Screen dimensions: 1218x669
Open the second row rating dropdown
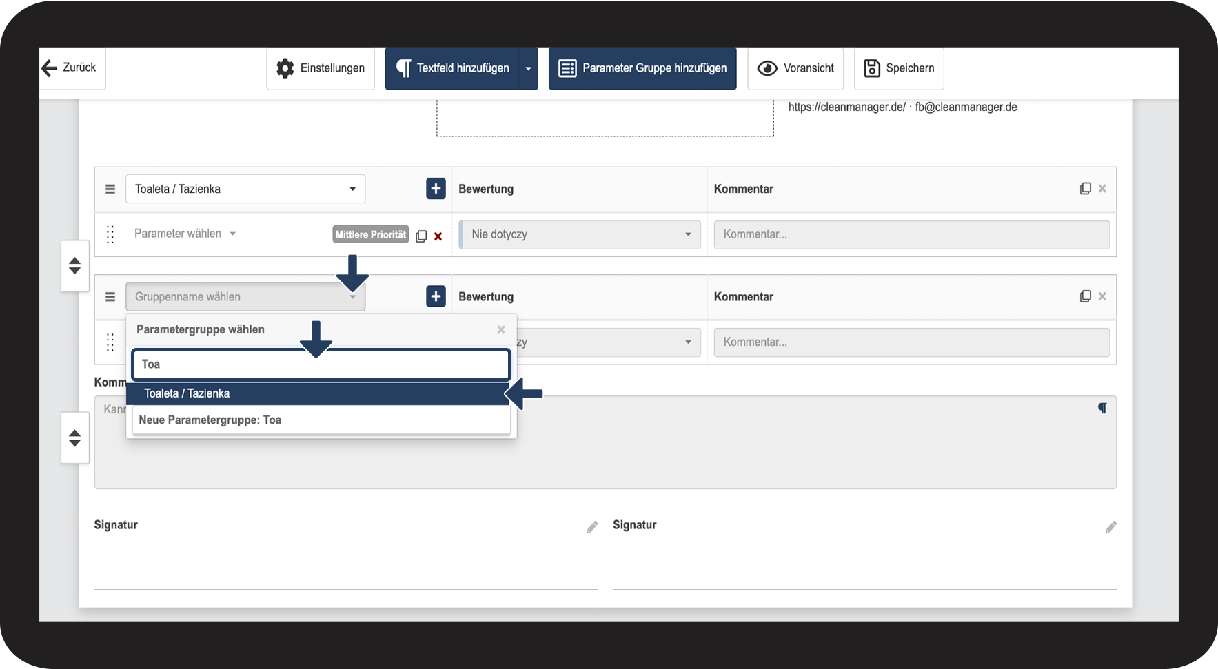point(609,342)
